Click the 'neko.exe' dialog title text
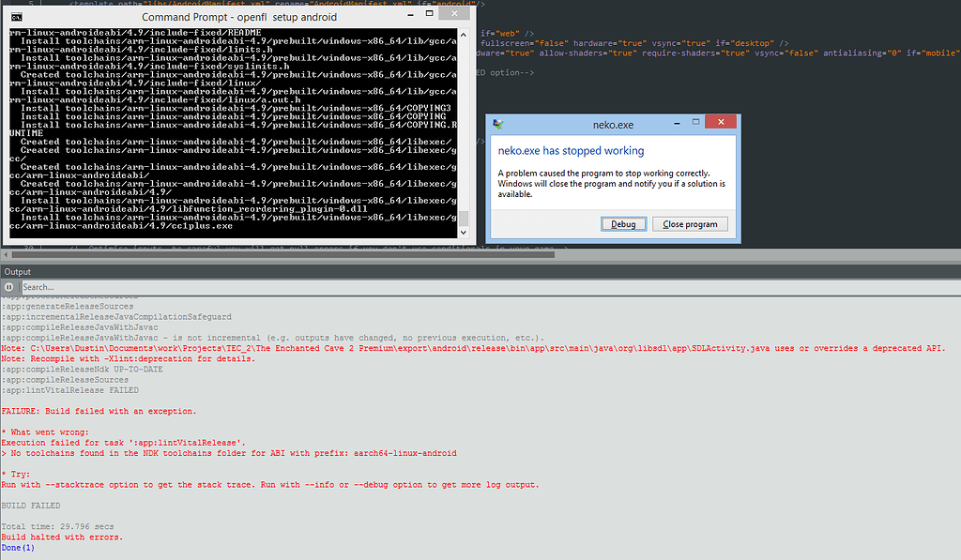Screen dimensions: 961x560 613,125
